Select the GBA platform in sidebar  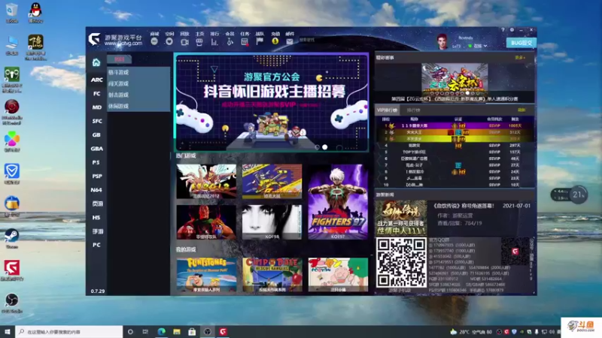(x=97, y=149)
